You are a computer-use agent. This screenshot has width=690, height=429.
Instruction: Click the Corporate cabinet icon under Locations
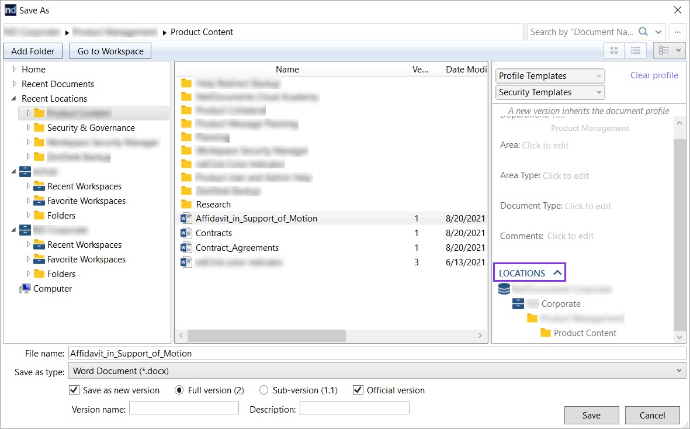click(518, 304)
